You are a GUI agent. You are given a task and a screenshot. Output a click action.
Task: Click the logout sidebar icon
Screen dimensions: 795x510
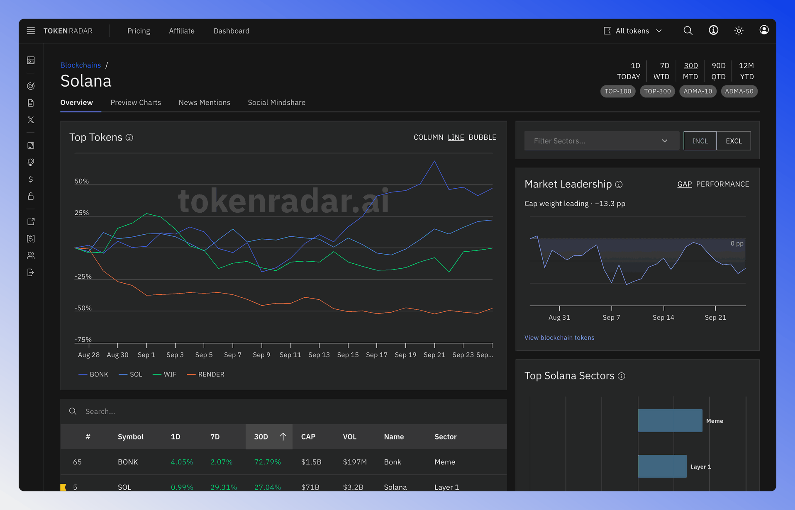tap(31, 272)
